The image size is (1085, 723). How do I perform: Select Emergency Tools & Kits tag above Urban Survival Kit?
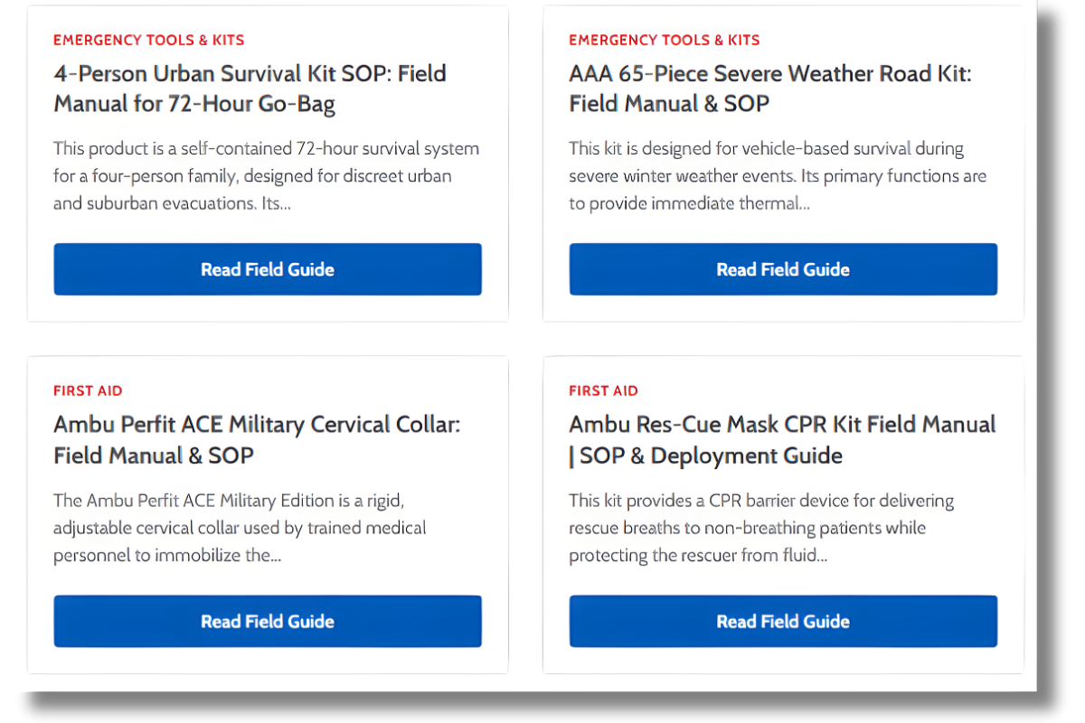click(149, 40)
